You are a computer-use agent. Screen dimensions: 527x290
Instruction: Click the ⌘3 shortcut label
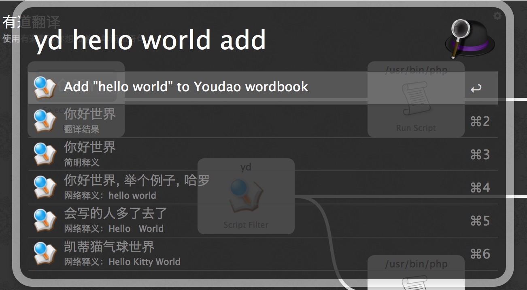point(480,154)
